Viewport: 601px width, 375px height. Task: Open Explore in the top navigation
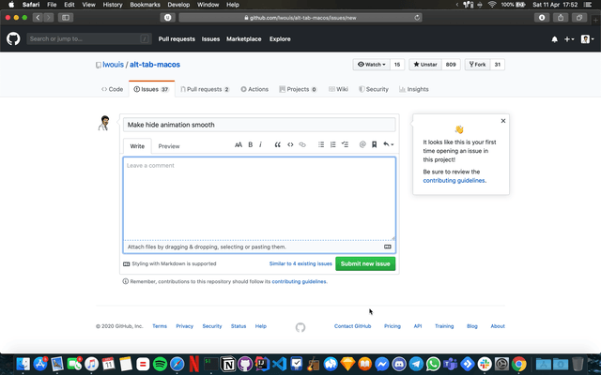click(x=280, y=39)
